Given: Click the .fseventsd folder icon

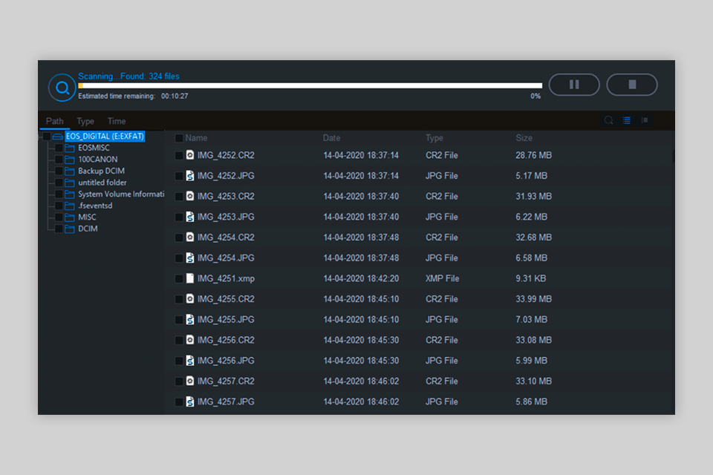Looking at the screenshot, I should pyautogui.click(x=70, y=206).
